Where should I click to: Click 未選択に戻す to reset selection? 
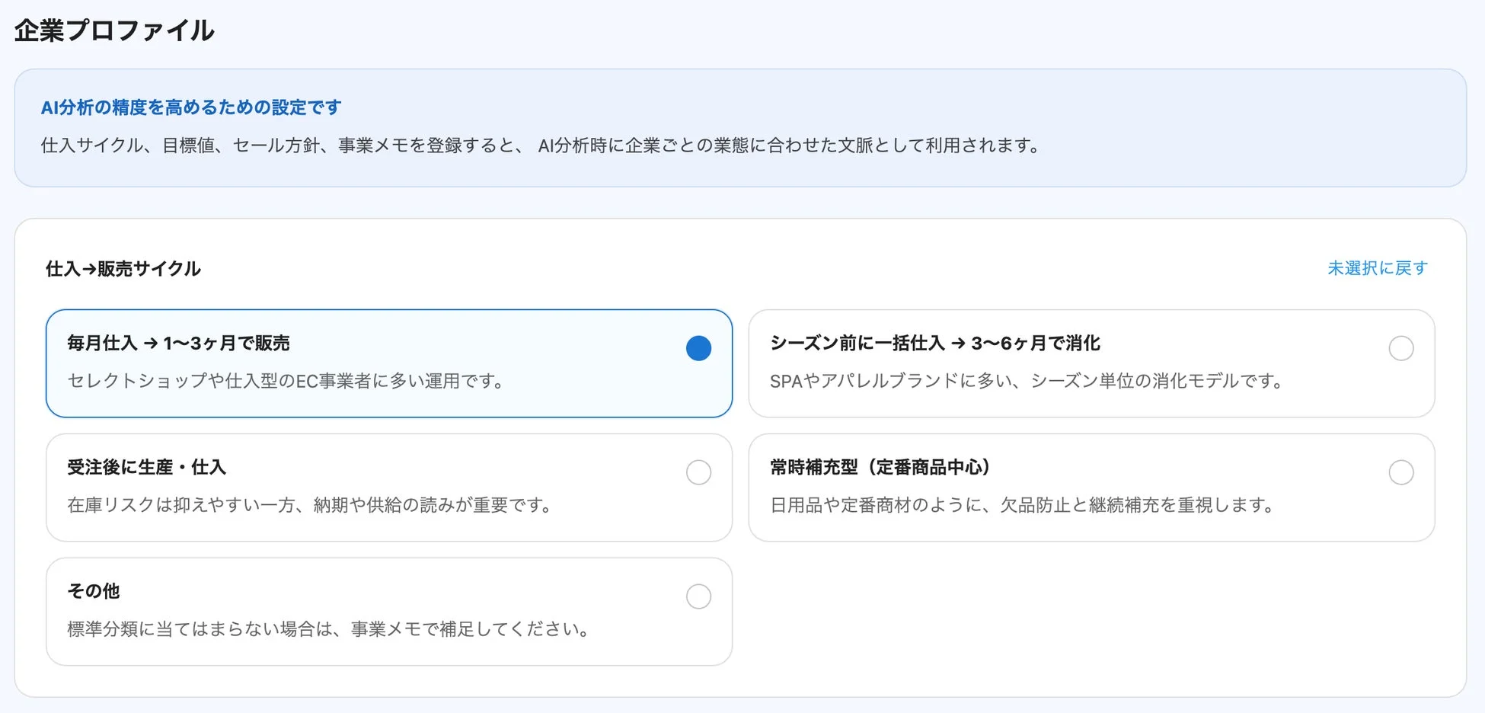pyautogui.click(x=1377, y=268)
